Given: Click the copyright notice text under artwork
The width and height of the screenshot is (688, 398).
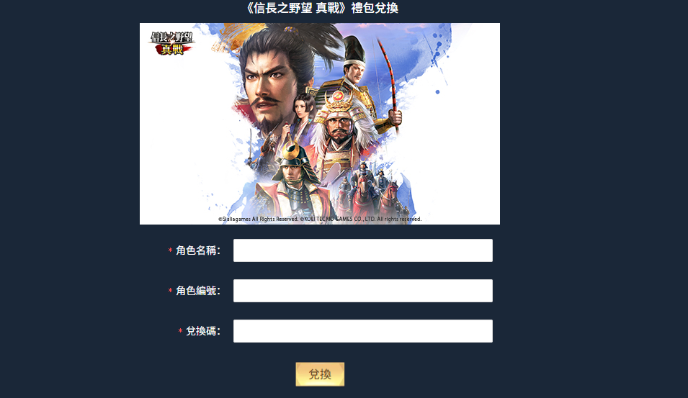Looking at the screenshot, I should (320, 219).
